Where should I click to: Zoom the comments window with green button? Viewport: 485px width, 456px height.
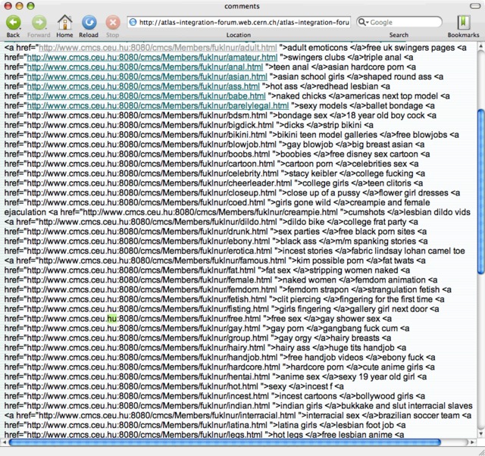coord(30,6)
